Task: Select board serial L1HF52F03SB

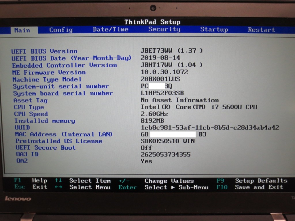Action: click(162, 93)
